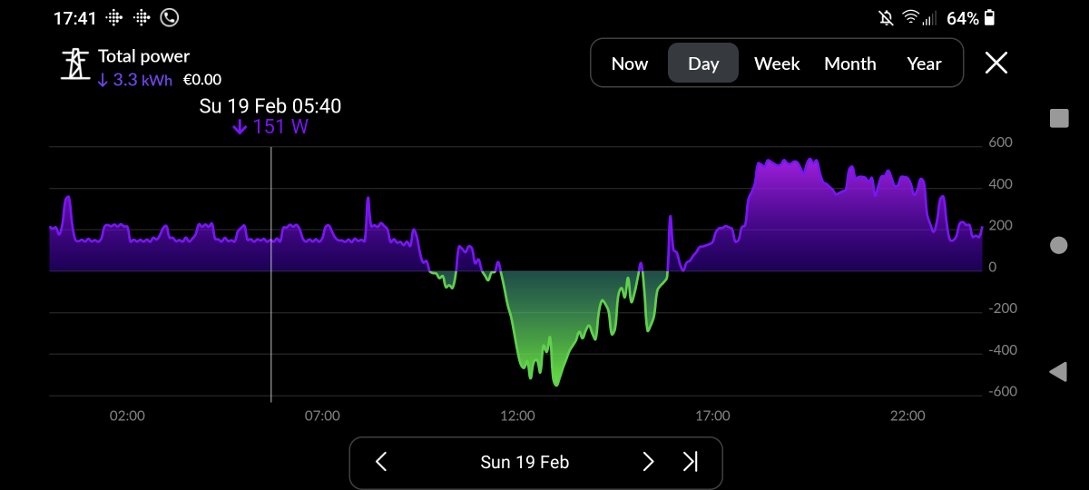This screenshot has width=1089, height=490.
Task: Go to next day with right chevron
Action: click(x=648, y=462)
